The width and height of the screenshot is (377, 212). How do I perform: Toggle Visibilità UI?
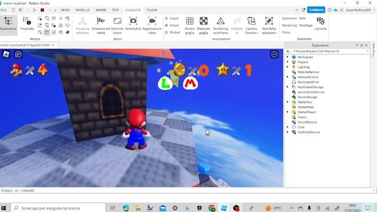(x=237, y=25)
